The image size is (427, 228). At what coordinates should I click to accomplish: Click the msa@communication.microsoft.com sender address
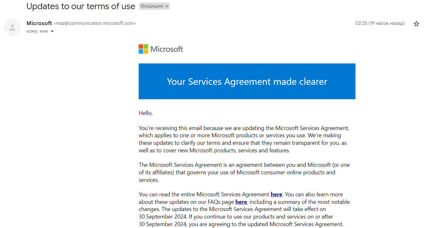click(x=95, y=23)
